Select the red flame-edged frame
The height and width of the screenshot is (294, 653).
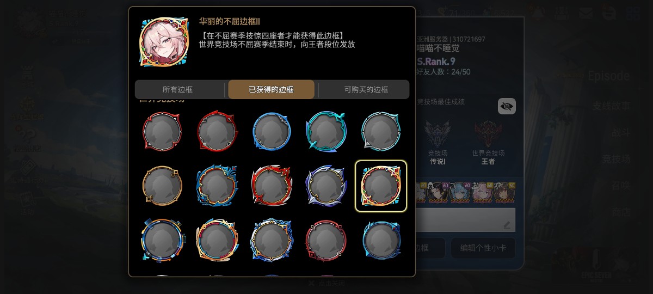pyautogui.click(x=272, y=186)
